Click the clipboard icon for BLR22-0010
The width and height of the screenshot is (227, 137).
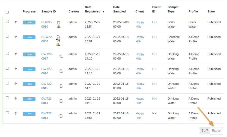click(x=59, y=23)
